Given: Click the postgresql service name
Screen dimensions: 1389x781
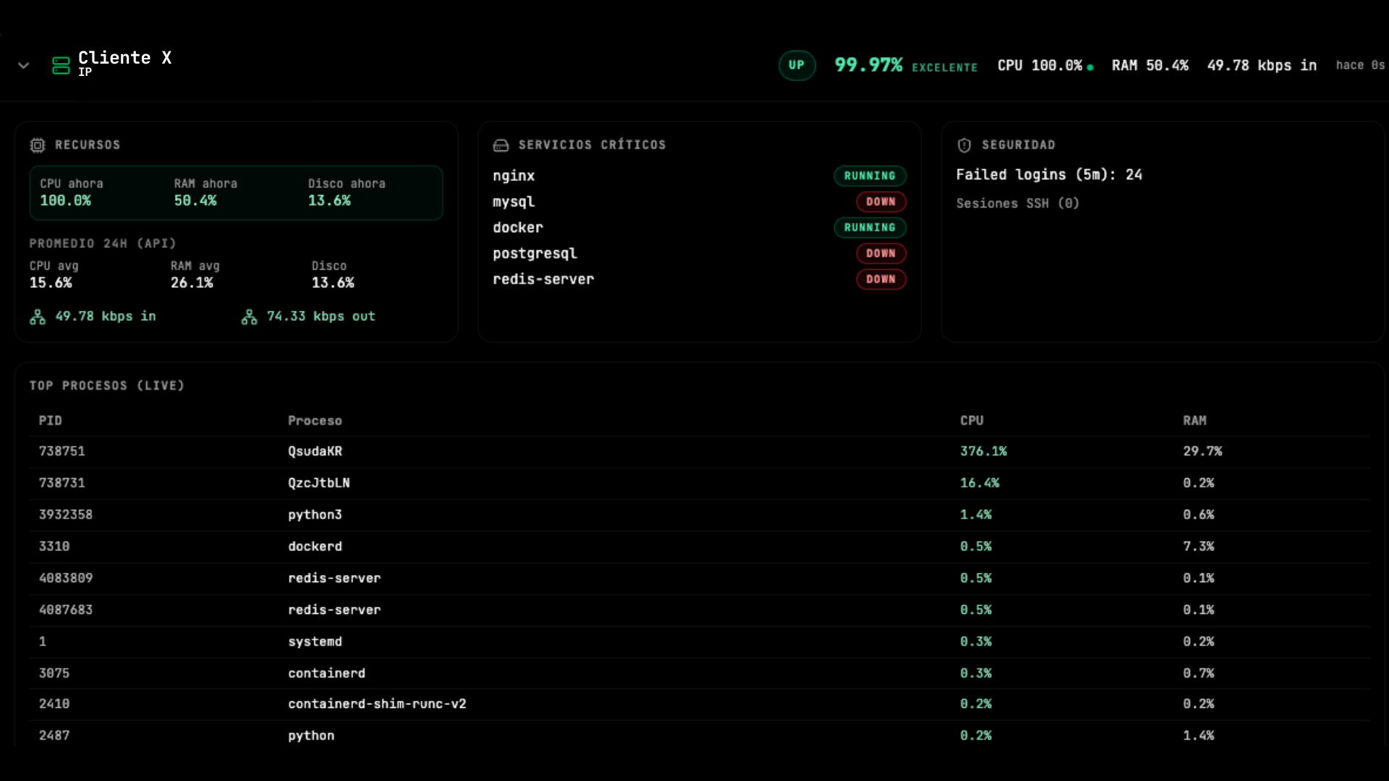Looking at the screenshot, I should (x=535, y=253).
